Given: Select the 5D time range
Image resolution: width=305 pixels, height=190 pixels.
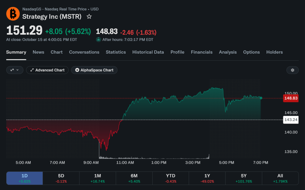Looking at the screenshot, I should (61, 178).
